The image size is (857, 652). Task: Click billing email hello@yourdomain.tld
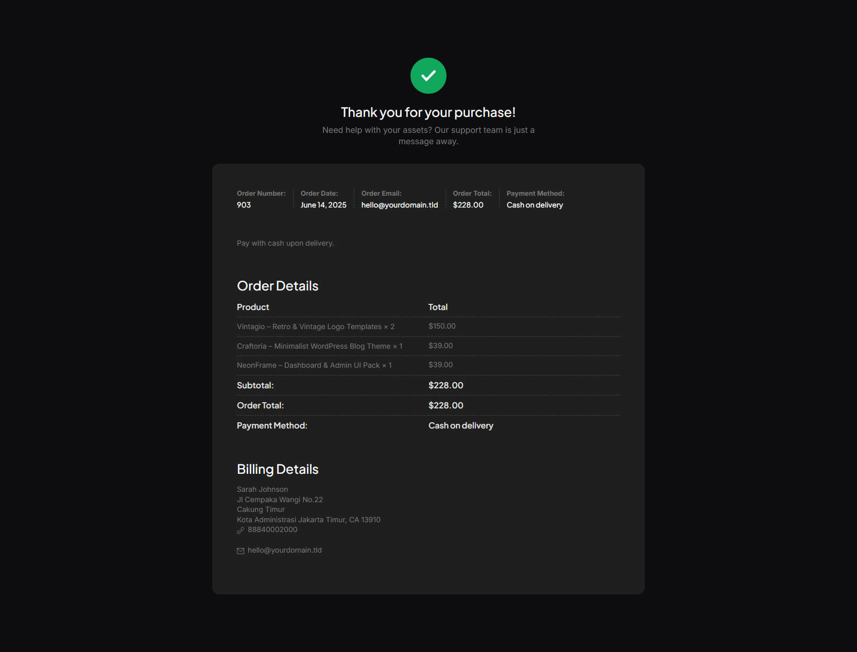tap(284, 550)
